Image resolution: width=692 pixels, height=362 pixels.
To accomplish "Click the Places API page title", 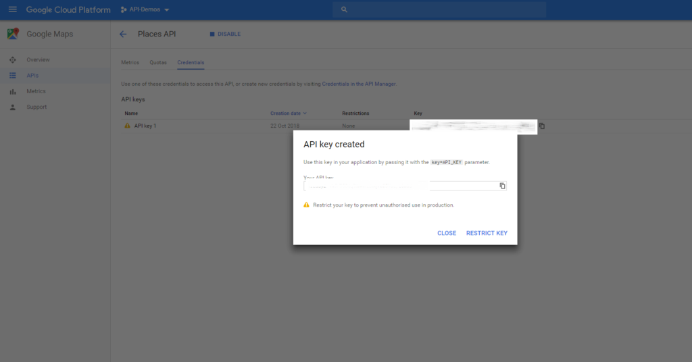I will (x=157, y=34).
